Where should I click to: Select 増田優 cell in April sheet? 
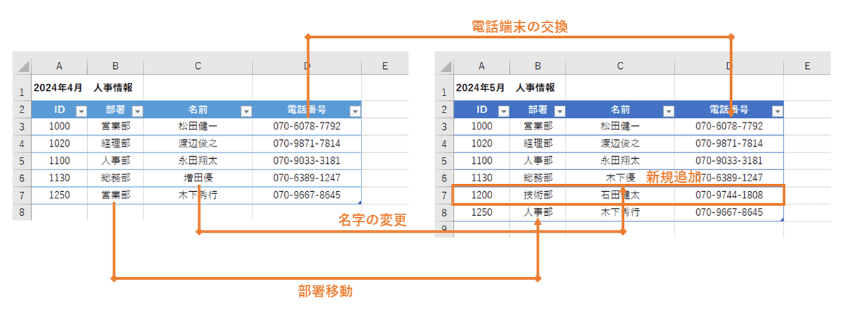pyautogui.click(x=198, y=178)
